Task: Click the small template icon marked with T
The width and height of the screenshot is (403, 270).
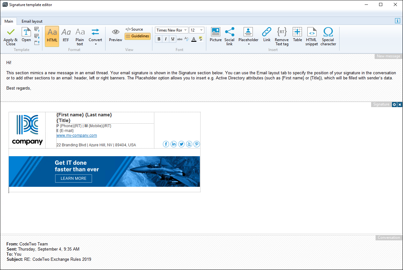Action: tap(37, 30)
